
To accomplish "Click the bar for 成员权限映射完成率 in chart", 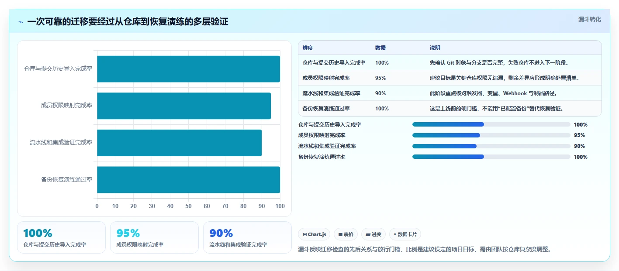I will [184, 106].
